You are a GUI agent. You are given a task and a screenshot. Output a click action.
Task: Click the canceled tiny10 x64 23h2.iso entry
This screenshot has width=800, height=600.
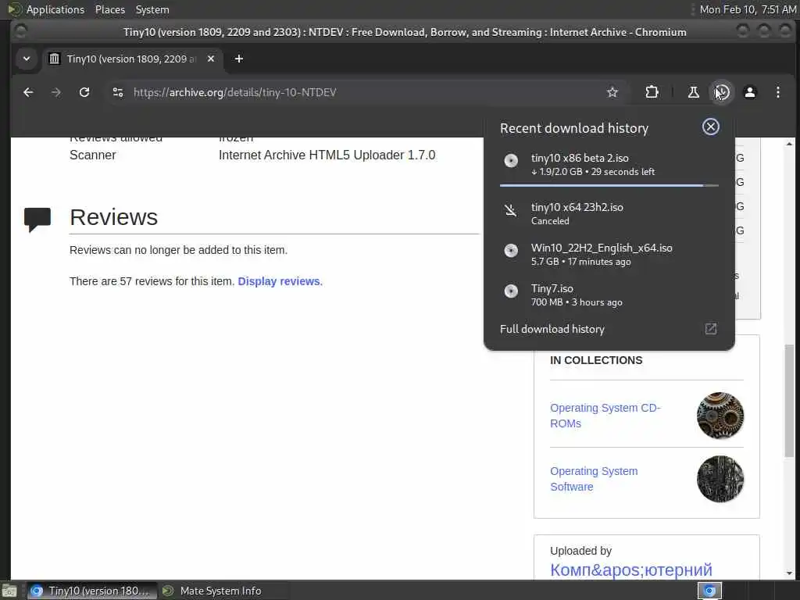[x=609, y=214]
